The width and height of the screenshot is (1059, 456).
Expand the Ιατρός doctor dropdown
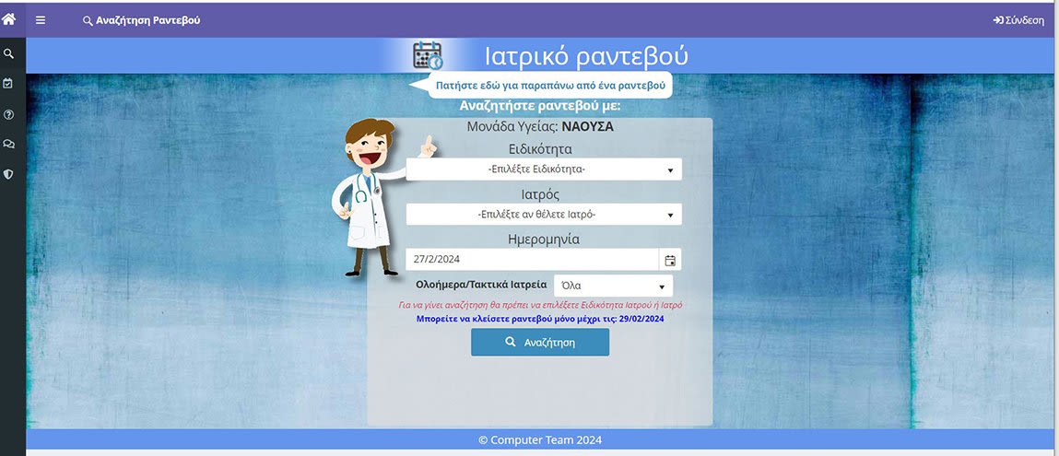(x=544, y=215)
